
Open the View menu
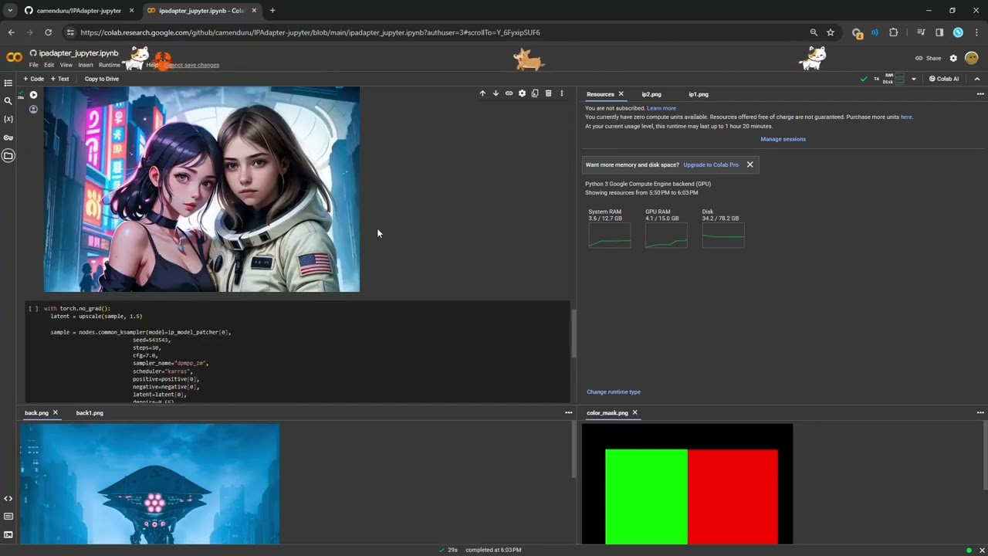[66, 65]
